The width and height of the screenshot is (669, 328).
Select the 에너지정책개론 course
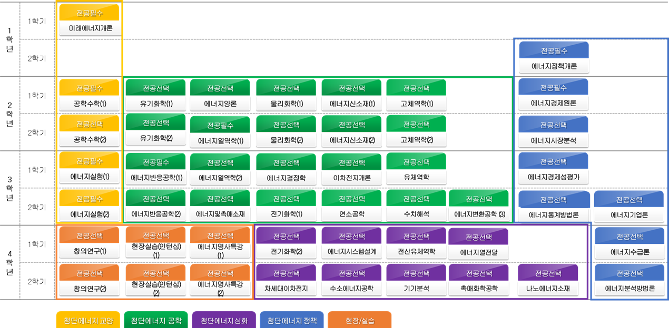pyautogui.click(x=554, y=58)
